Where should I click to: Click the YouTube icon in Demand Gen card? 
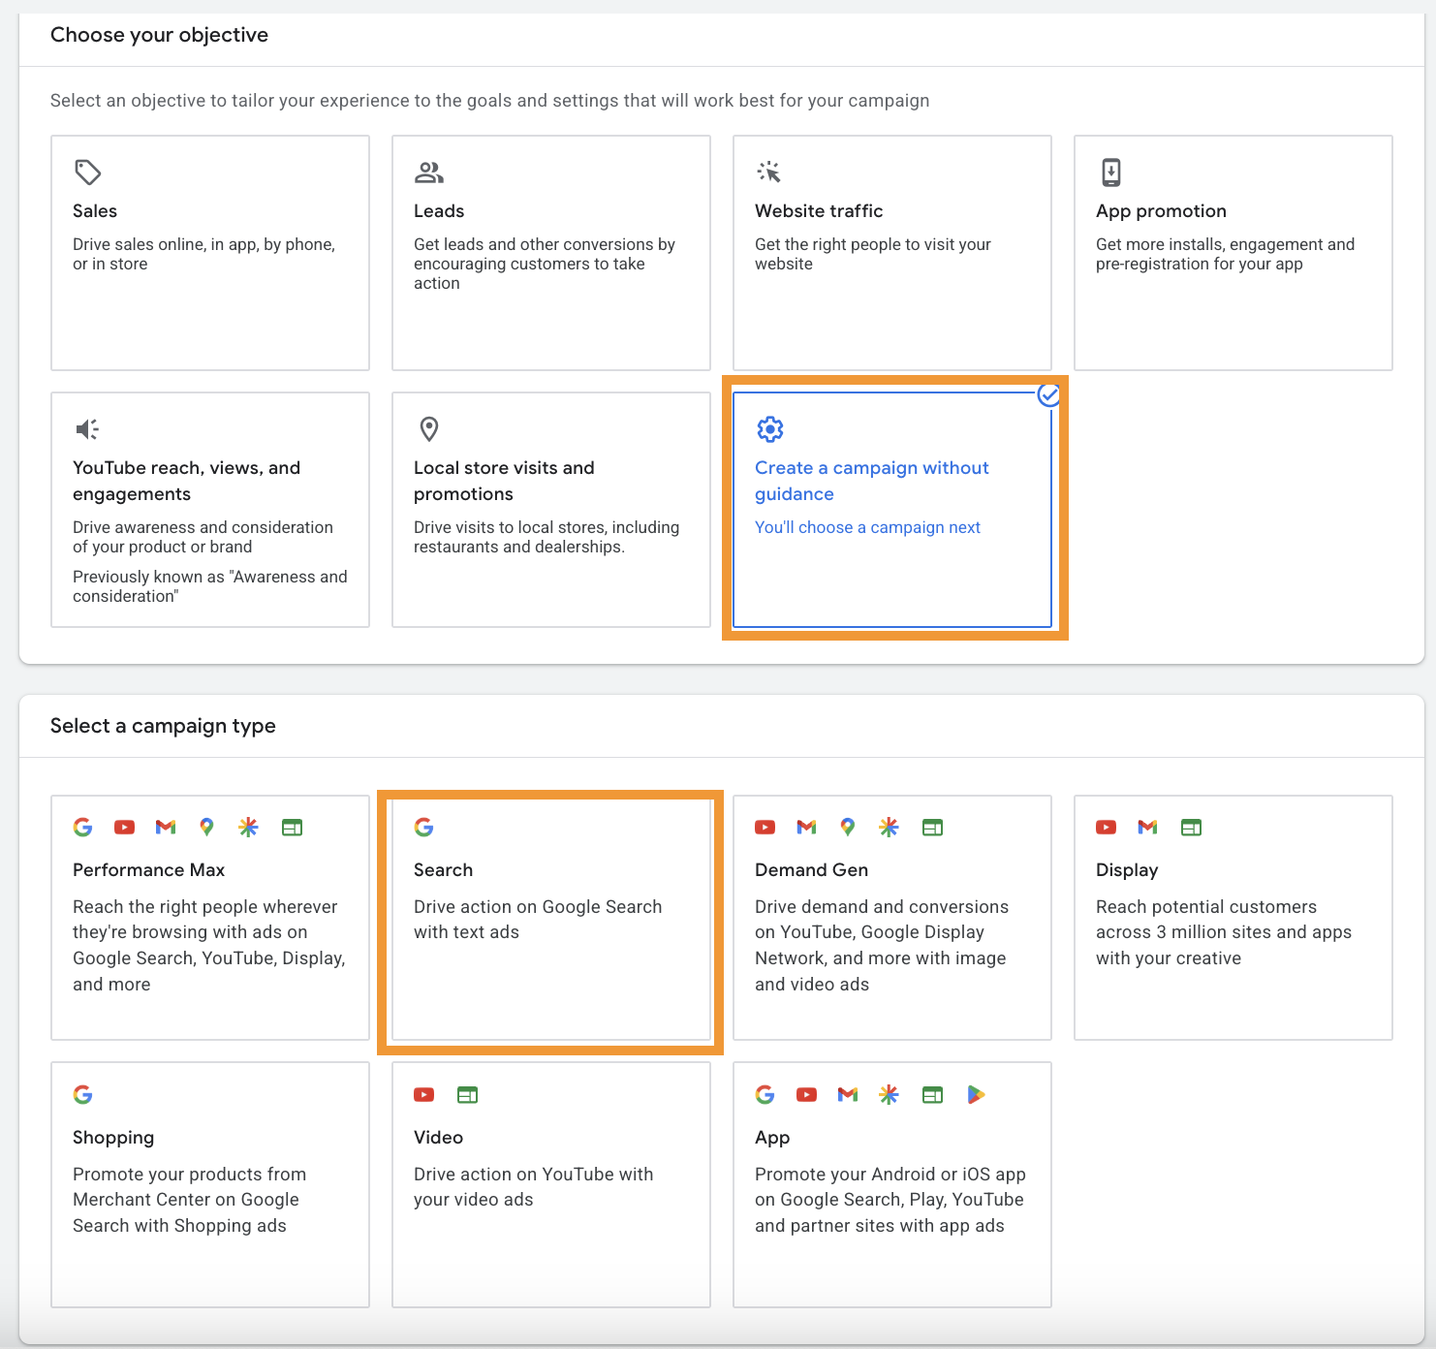[x=765, y=827]
